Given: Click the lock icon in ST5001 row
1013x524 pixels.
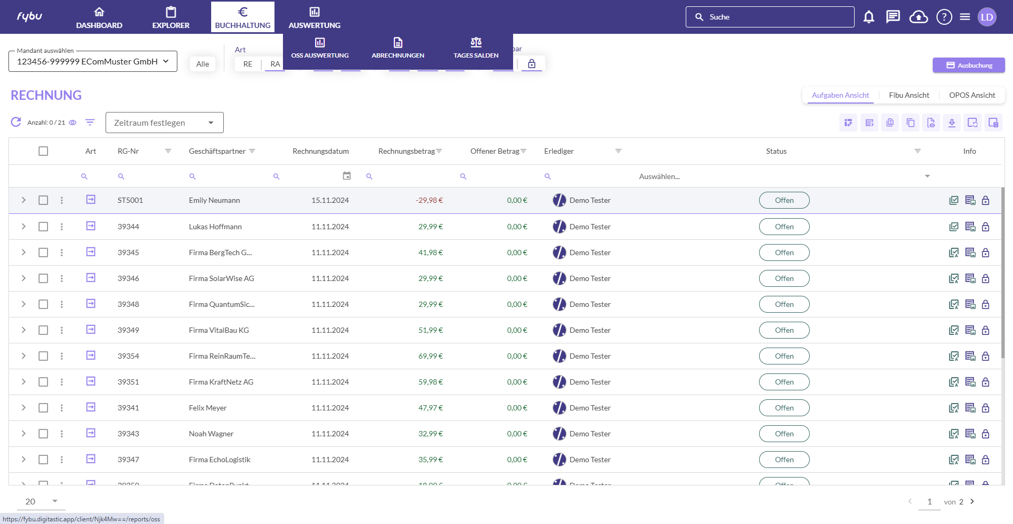Looking at the screenshot, I should point(986,200).
